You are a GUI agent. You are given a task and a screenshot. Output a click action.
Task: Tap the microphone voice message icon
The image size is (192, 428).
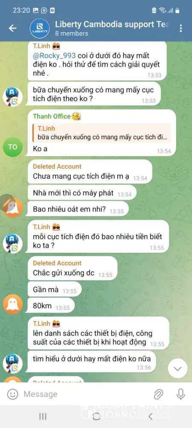click(x=180, y=394)
